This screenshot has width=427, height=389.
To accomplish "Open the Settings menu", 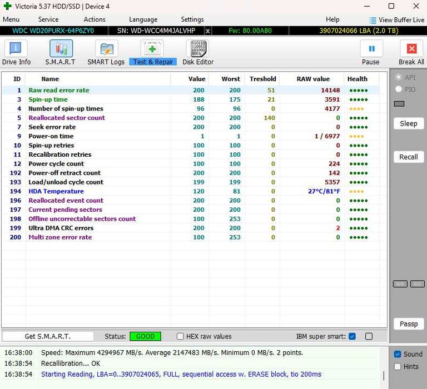I will pos(192,19).
